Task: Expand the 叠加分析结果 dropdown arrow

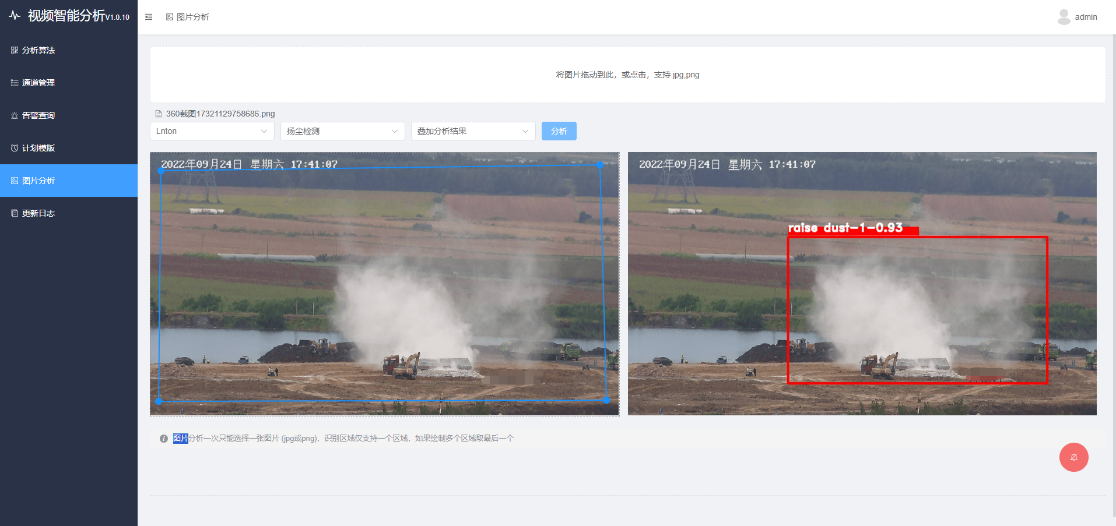Action: point(525,131)
